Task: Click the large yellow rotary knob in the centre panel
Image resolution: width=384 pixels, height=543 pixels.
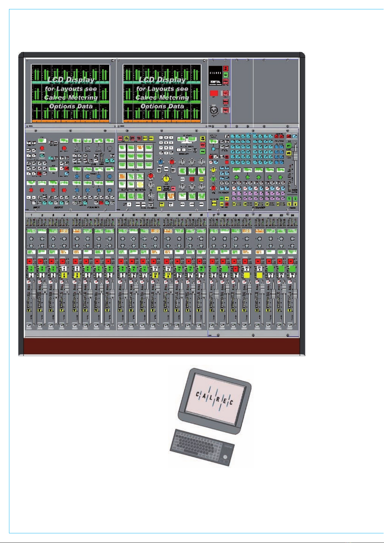Action: (166, 178)
